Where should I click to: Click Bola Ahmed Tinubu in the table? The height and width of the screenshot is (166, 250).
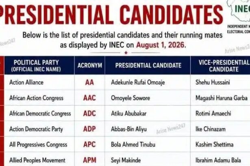pyautogui.click(x=133, y=145)
